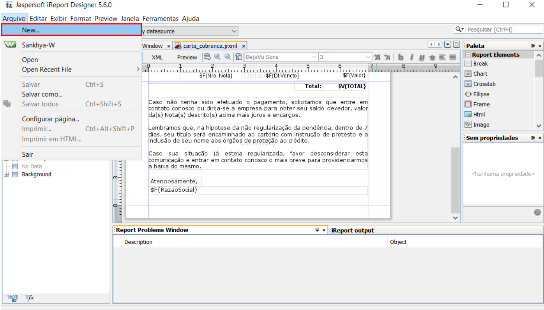Screen dimensions: 544x310
Task: Toggle italic text formatting
Action: [411, 57]
